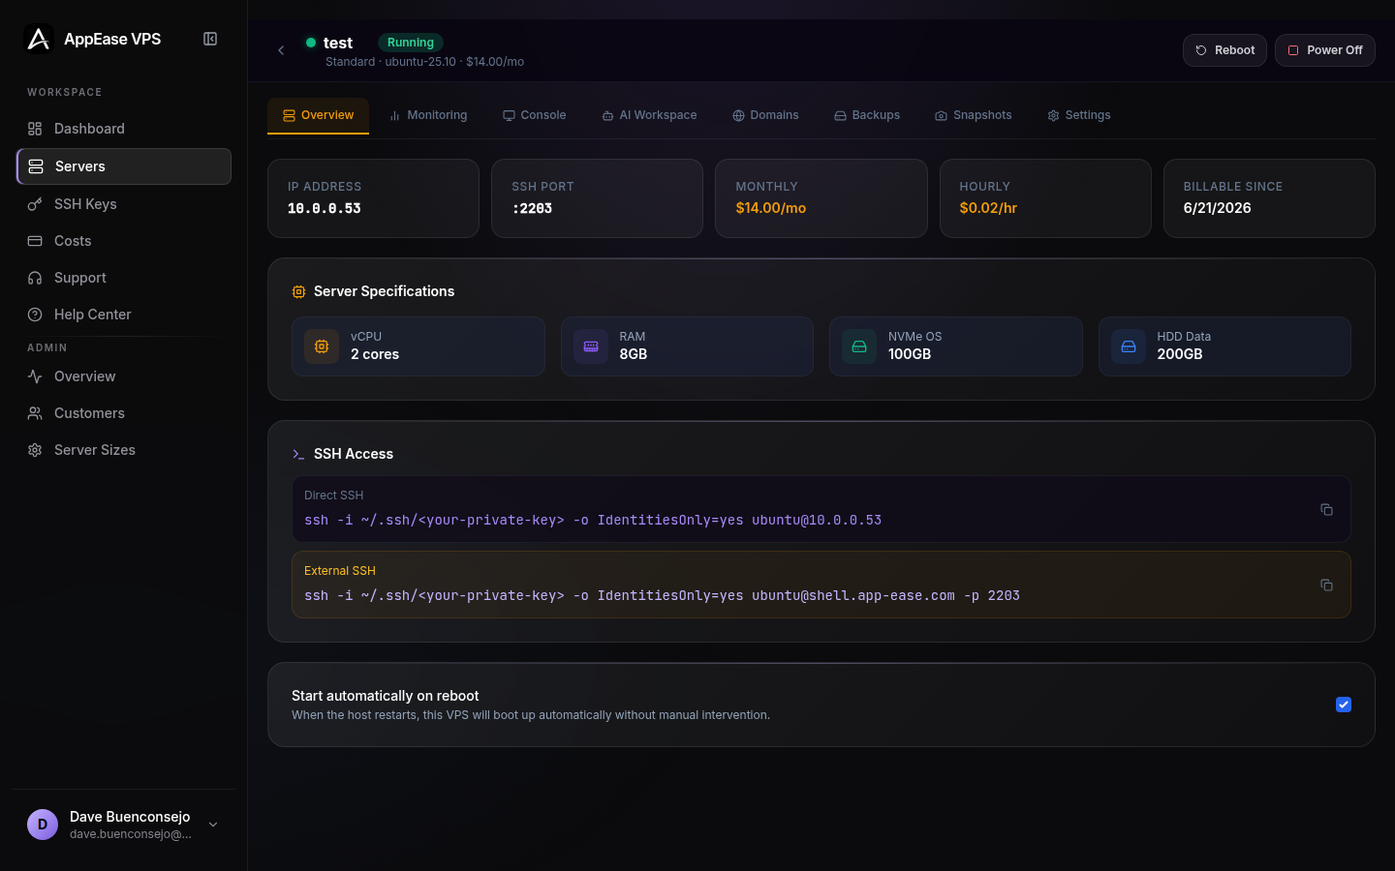Go back using the left chevron arrow
This screenshot has height=871, width=1395.
[281, 50]
